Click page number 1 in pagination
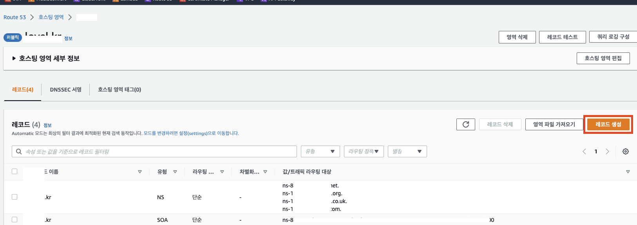 pyautogui.click(x=596, y=151)
